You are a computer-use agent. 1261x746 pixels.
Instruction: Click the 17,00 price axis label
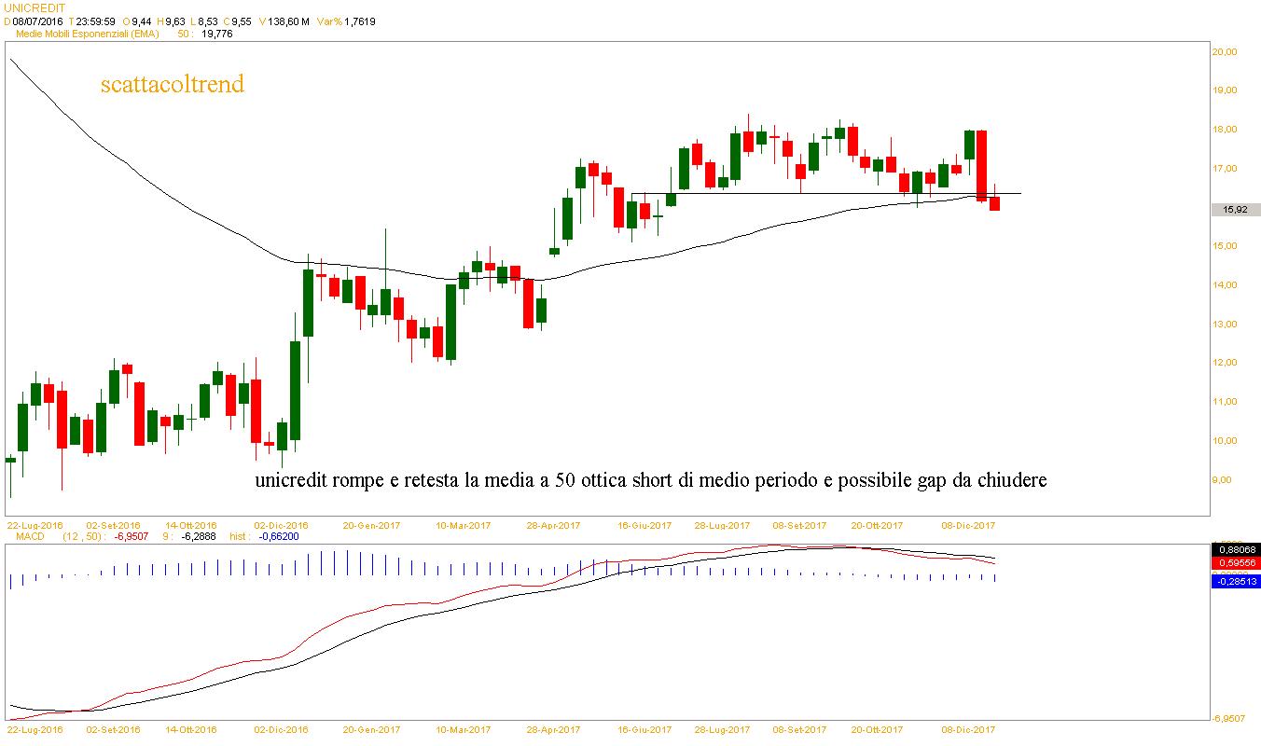pos(1224,169)
